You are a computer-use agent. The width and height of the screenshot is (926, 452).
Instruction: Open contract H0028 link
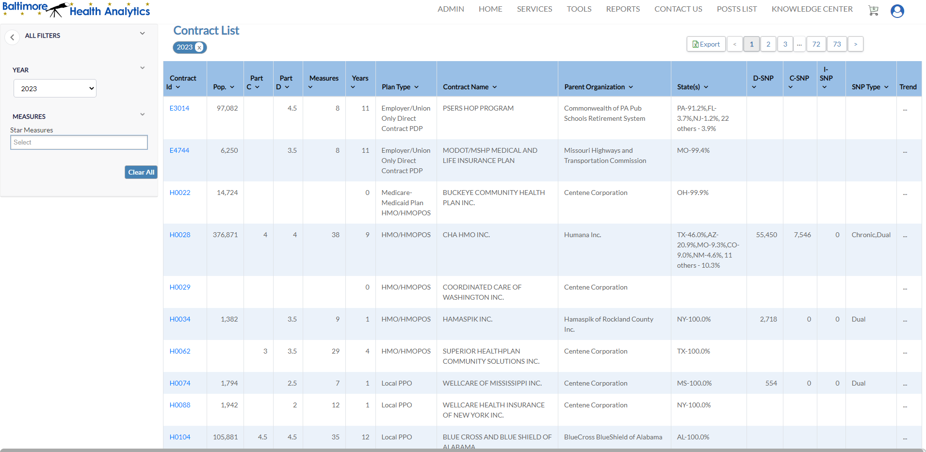pos(180,235)
